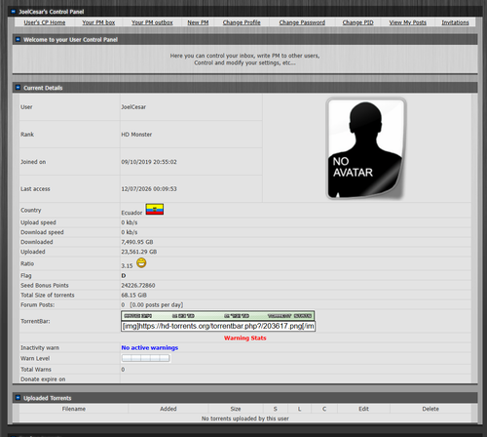Image resolution: width=487 pixels, height=437 pixels.
Task: Click the Flag value D
Action: point(124,275)
